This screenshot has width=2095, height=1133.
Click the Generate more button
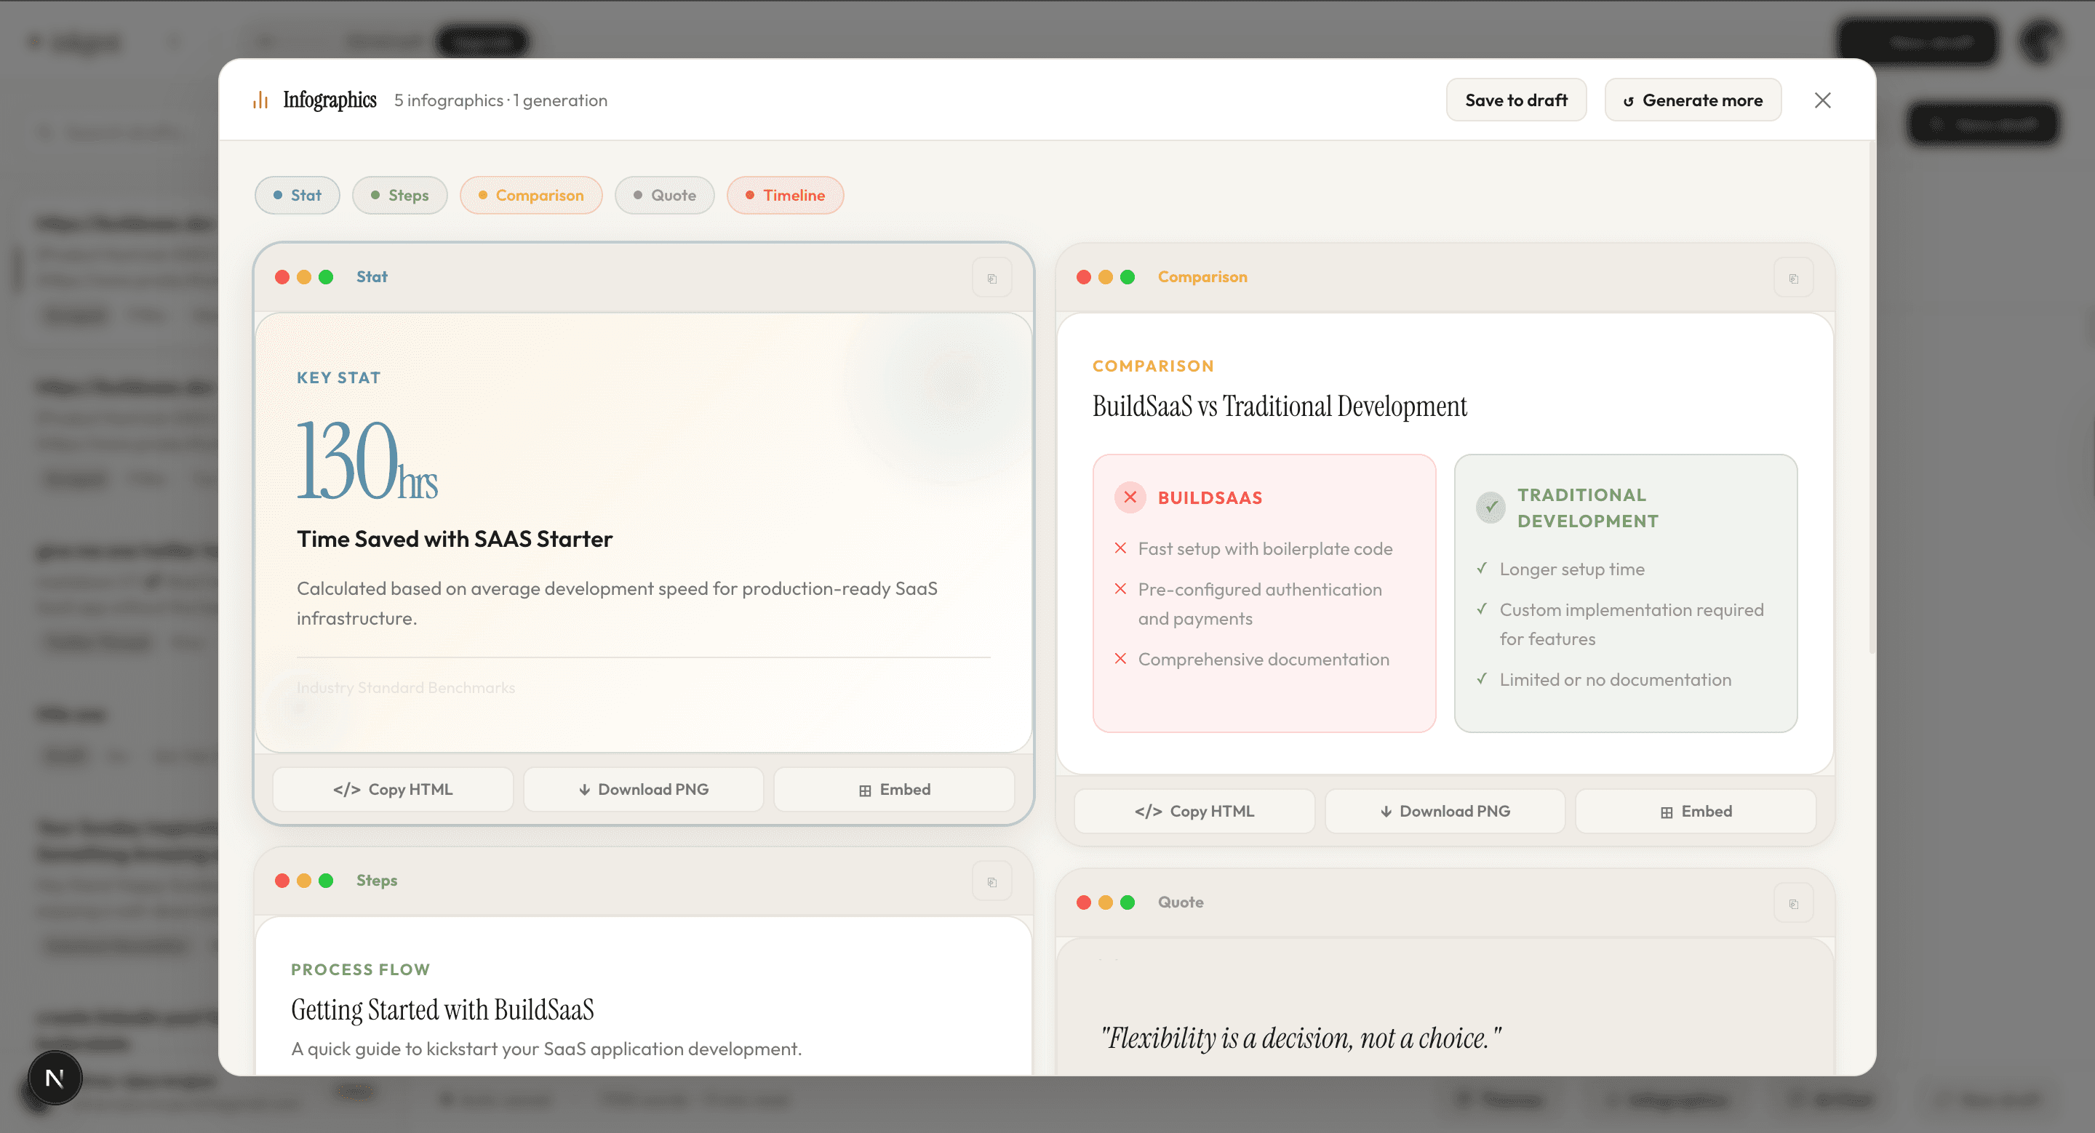[1693, 99]
